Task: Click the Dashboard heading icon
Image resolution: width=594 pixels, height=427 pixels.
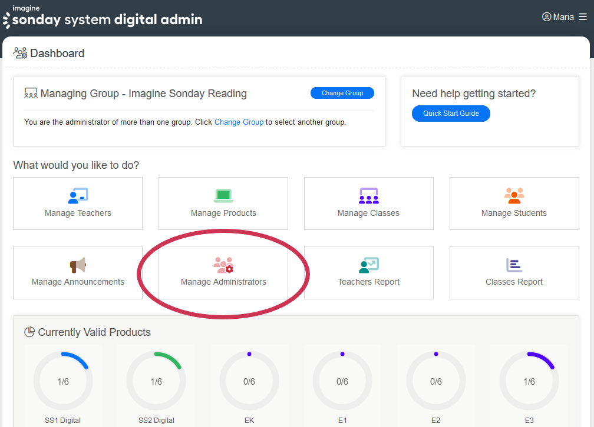Action: pyautogui.click(x=20, y=54)
